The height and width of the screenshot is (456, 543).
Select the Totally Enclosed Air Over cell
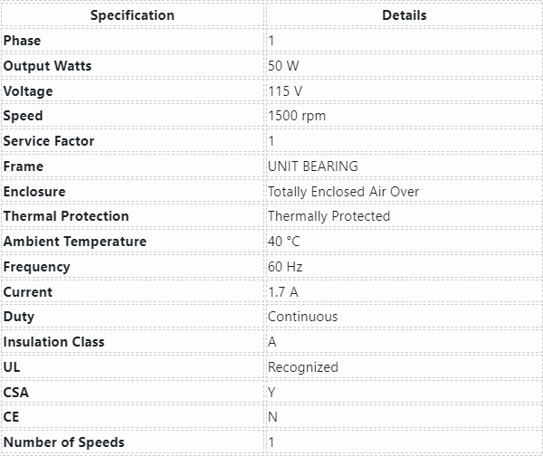click(x=343, y=192)
